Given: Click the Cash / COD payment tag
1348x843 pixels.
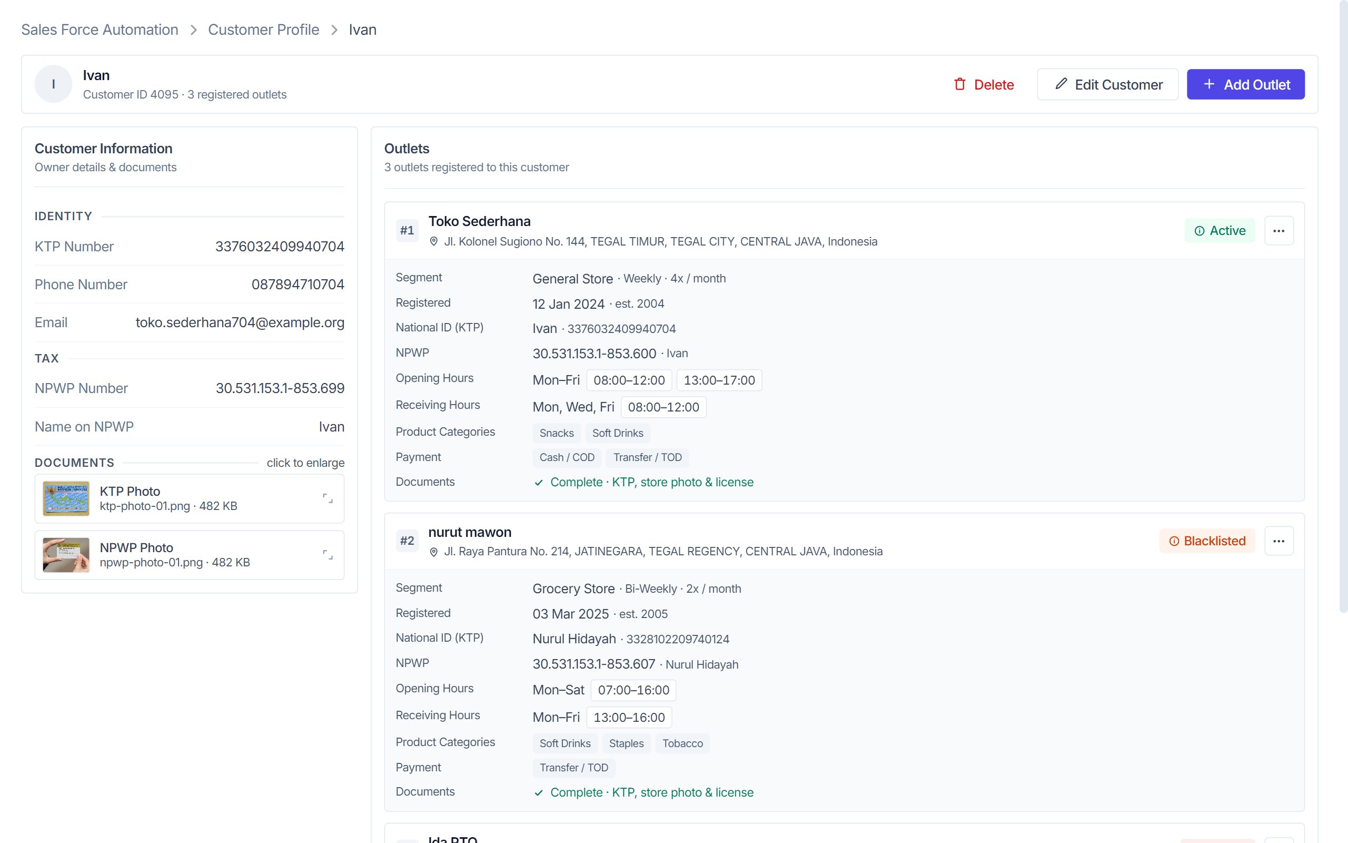Looking at the screenshot, I should [x=567, y=457].
